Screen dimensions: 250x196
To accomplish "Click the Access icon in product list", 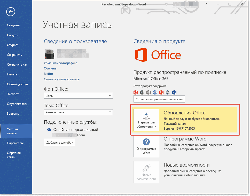I will click(x=136, y=92).
